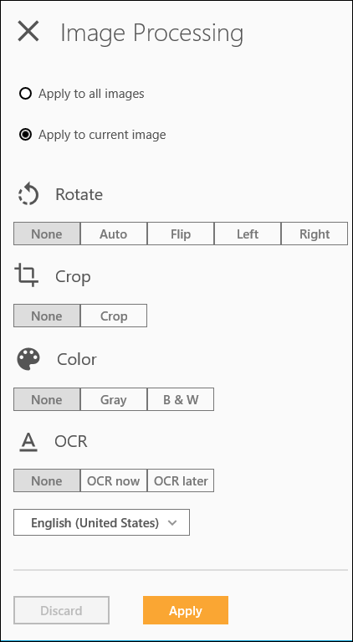Image resolution: width=353 pixels, height=642 pixels.
Task: Select Apply to current image radio
Action: [x=25, y=135]
